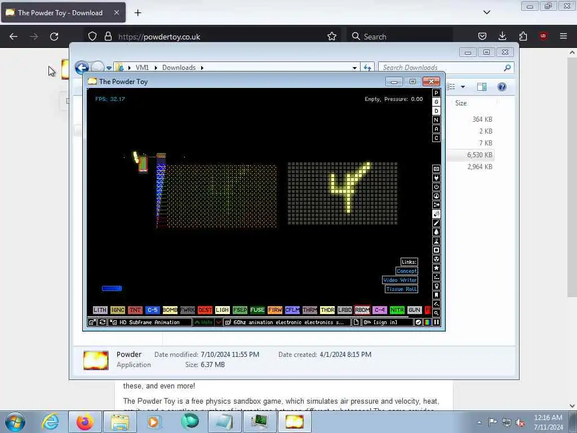Open the Solids element category
The height and width of the screenshot is (433, 577).
pos(436,250)
